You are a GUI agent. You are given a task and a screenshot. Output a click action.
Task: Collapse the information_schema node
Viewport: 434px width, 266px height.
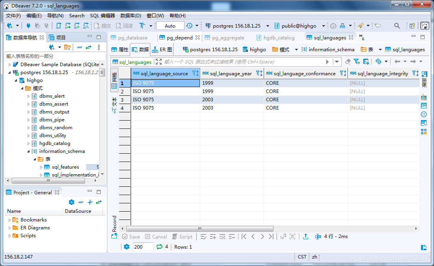pyautogui.click(x=28, y=151)
